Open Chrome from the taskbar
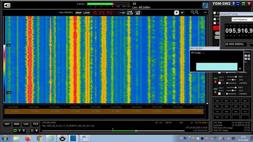Screen dimensions: 253x142 39,138
